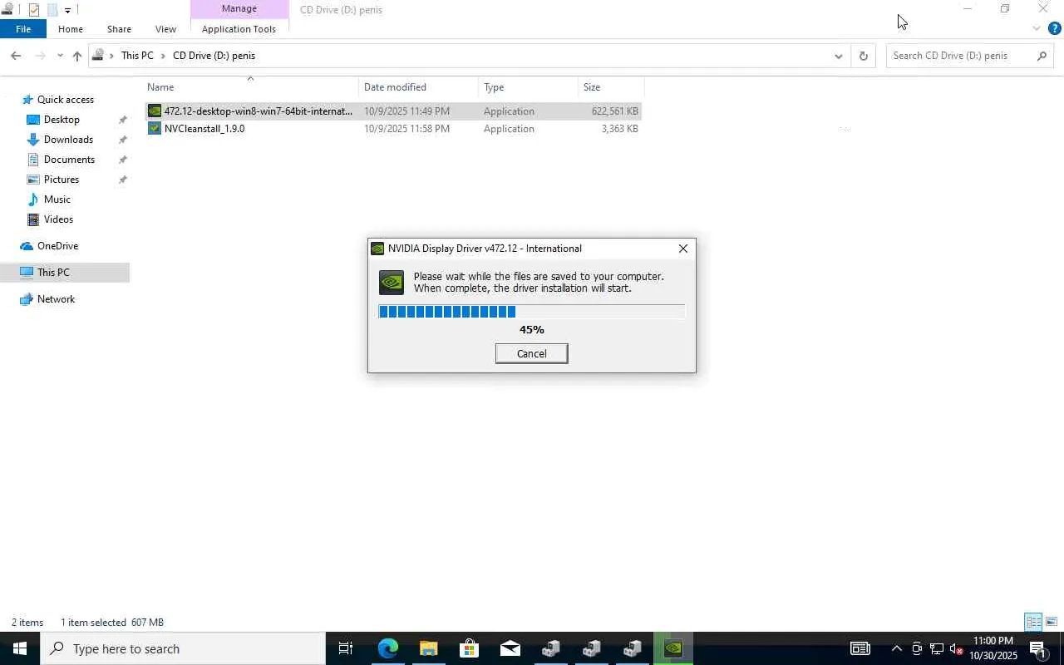Focus the Search CD Drive (D:) box

[x=960, y=56]
